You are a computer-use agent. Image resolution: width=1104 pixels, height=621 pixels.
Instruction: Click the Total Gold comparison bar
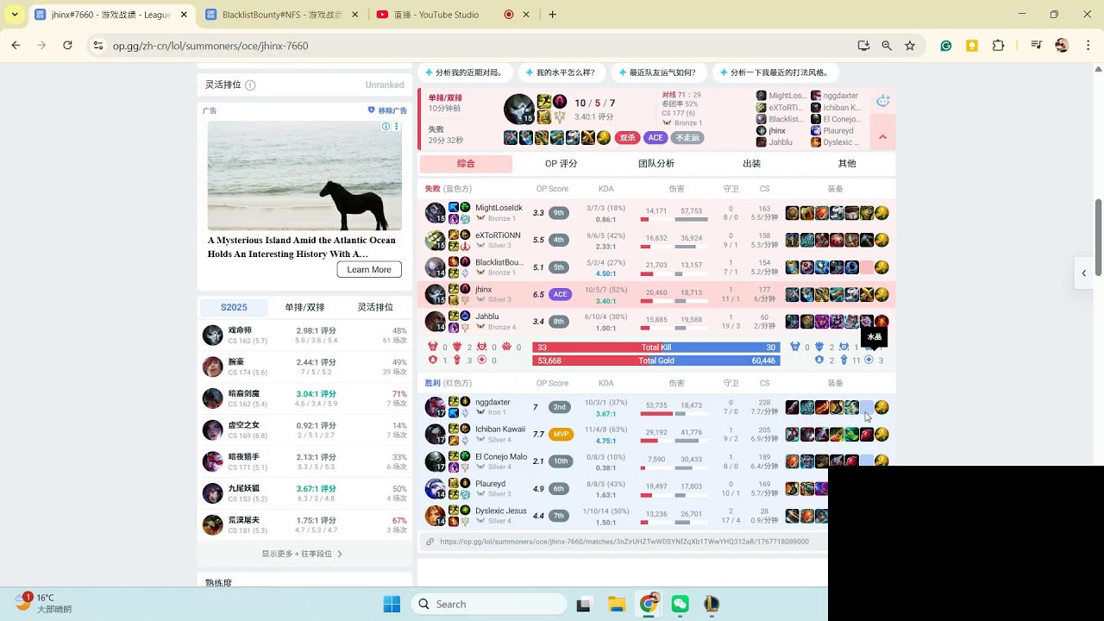[656, 361]
